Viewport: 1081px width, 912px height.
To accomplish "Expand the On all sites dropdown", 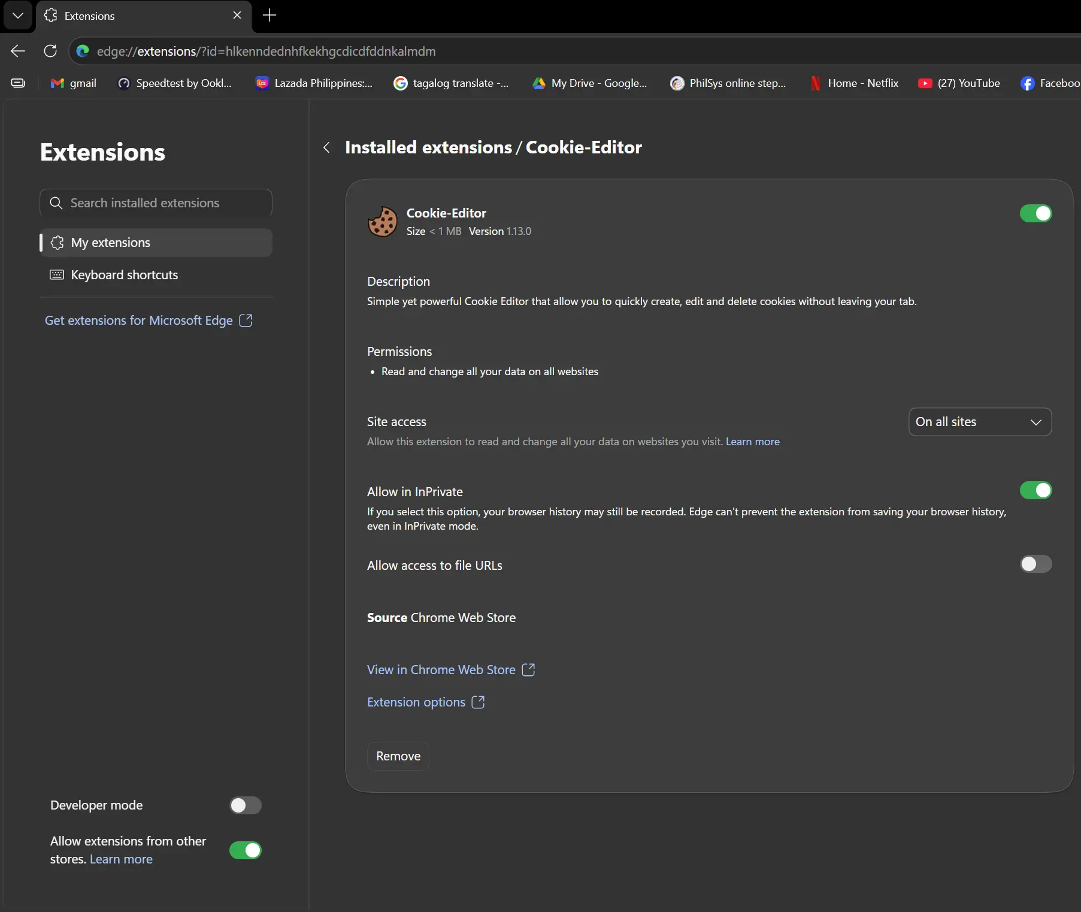I will click(980, 422).
